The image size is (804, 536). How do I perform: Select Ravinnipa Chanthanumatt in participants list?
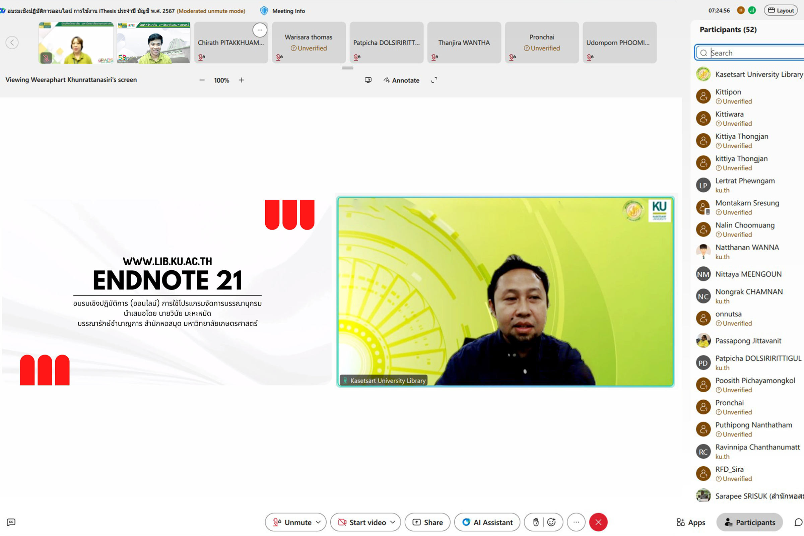(749, 452)
